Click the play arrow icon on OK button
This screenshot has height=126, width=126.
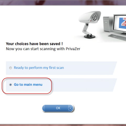point(70,108)
